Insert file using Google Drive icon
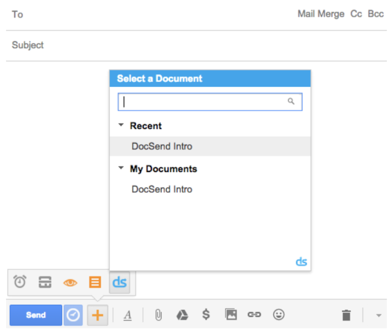389x330 pixels. pos(182,315)
